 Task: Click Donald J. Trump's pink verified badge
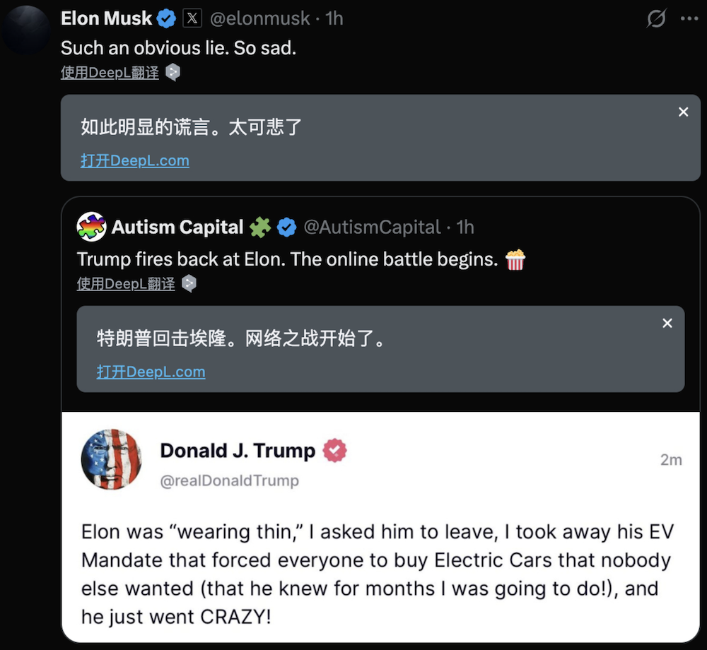point(335,450)
